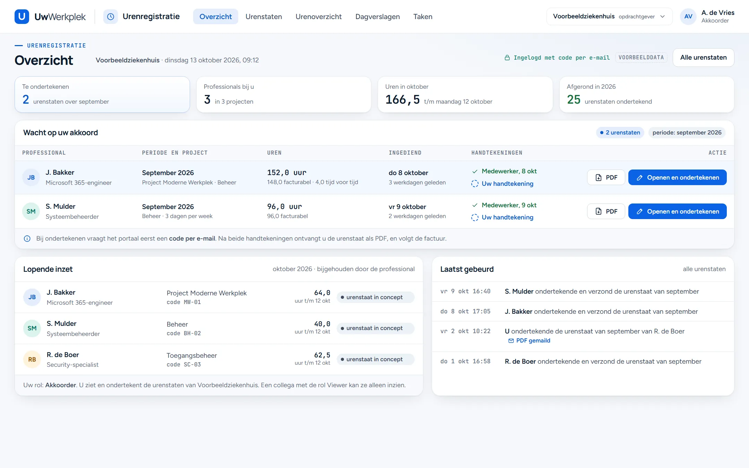749x468 pixels.
Task: Click urenstaat in concept badge for code MW-01
Action: [x=375, y=297]
